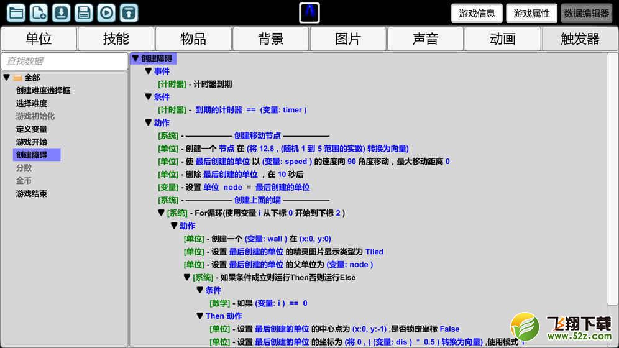Create new file icon
This screenshot has width=619, height=348.
click(39, 12)
